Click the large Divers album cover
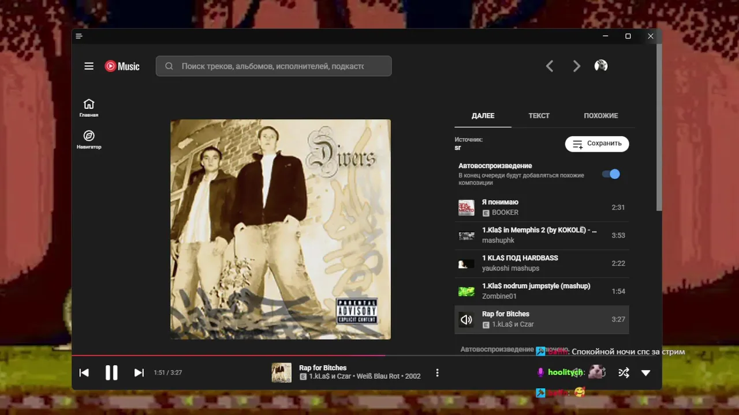 coord(281,229)
